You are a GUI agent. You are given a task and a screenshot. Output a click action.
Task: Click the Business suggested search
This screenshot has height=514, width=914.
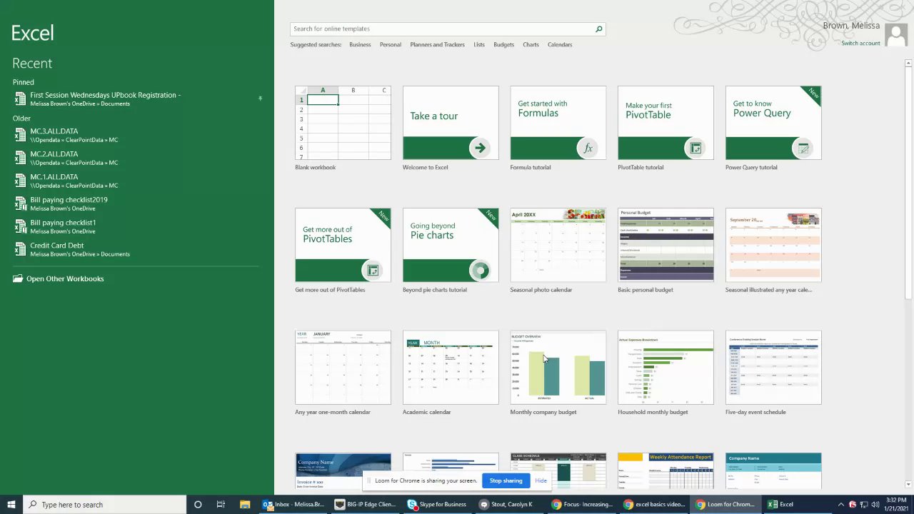(x=360, y=44)
